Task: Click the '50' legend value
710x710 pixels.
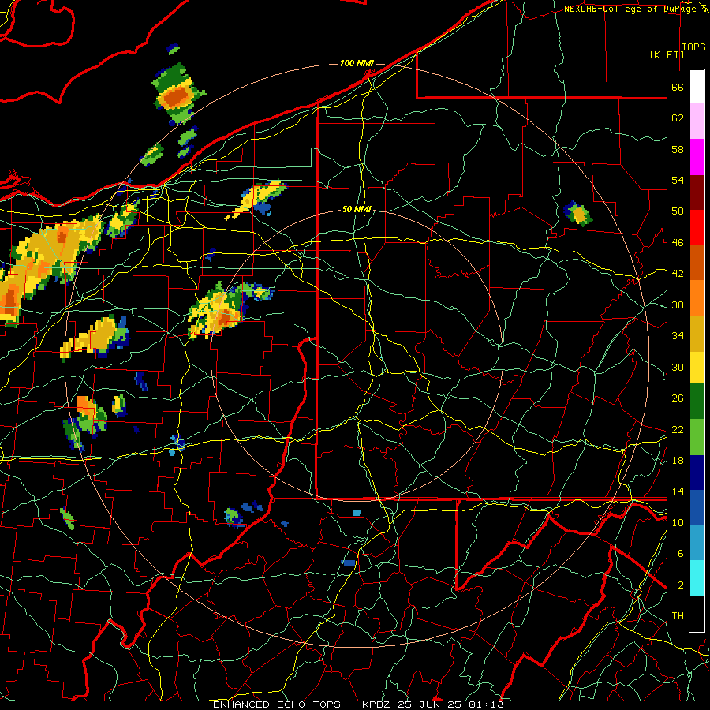Action: (678, 211)
